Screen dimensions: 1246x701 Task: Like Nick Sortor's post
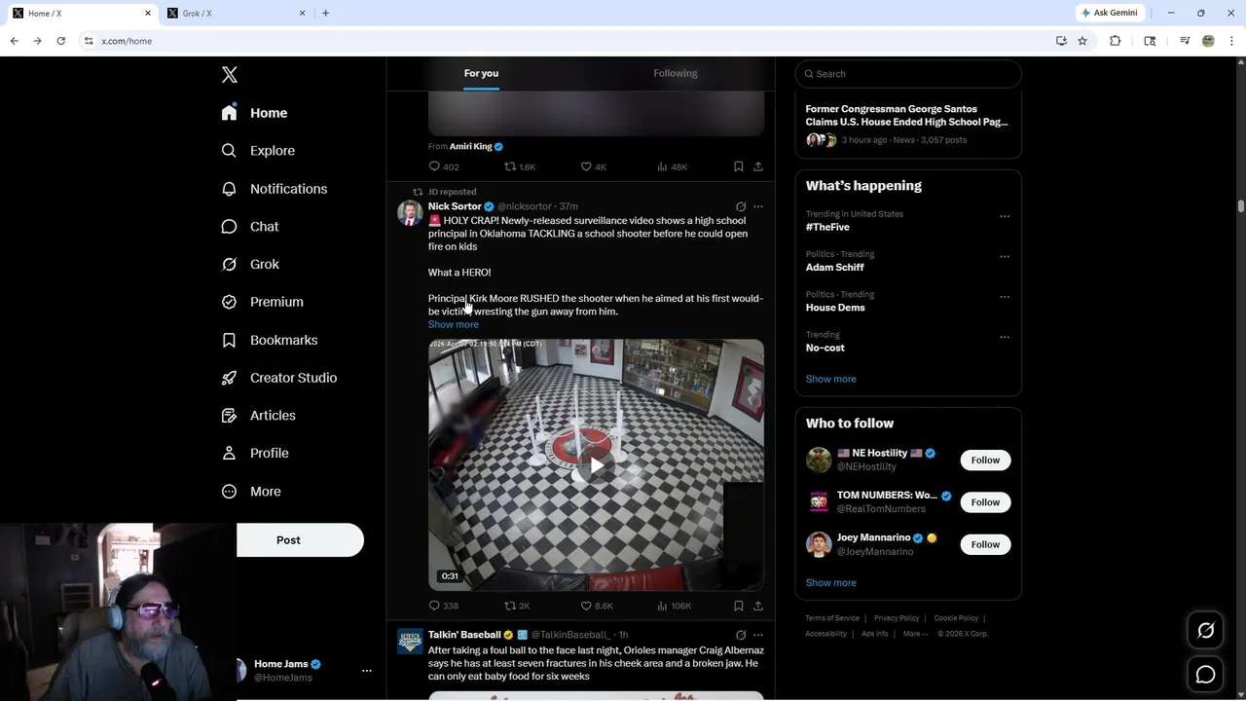597,606
